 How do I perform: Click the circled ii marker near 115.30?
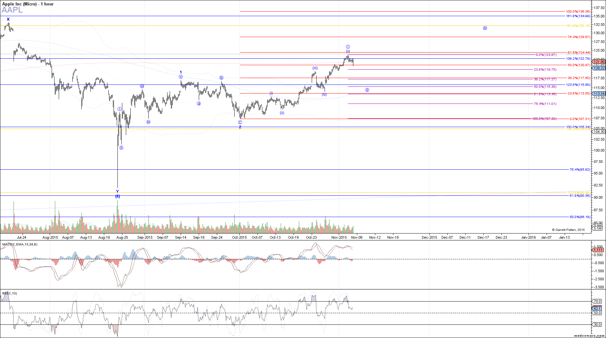tap(367, 90)
